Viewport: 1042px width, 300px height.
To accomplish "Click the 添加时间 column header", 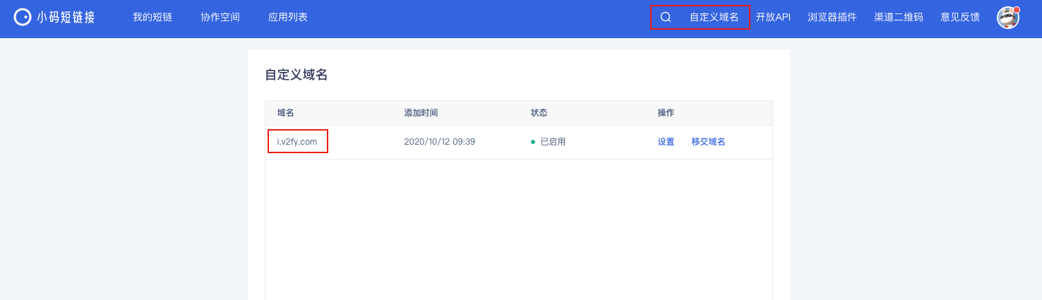I will click(x=421, y=113).
